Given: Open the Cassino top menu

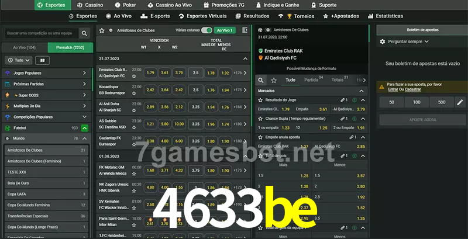Looking at the screenshot, I should (x=90, y=5).
